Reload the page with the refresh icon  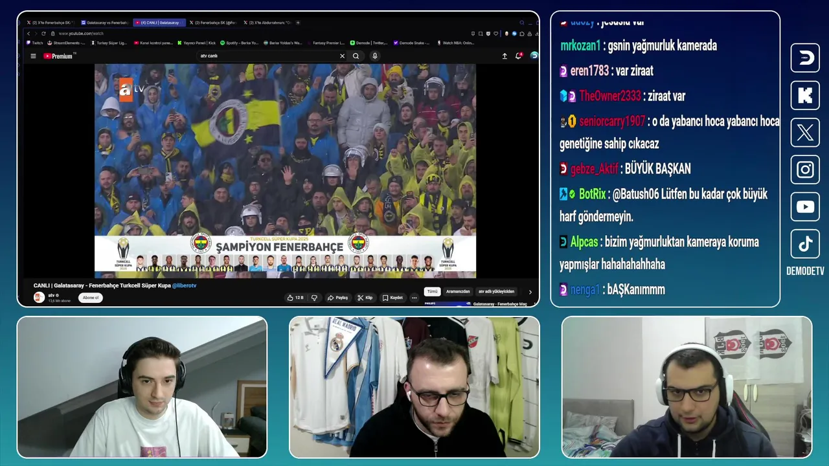43,33
